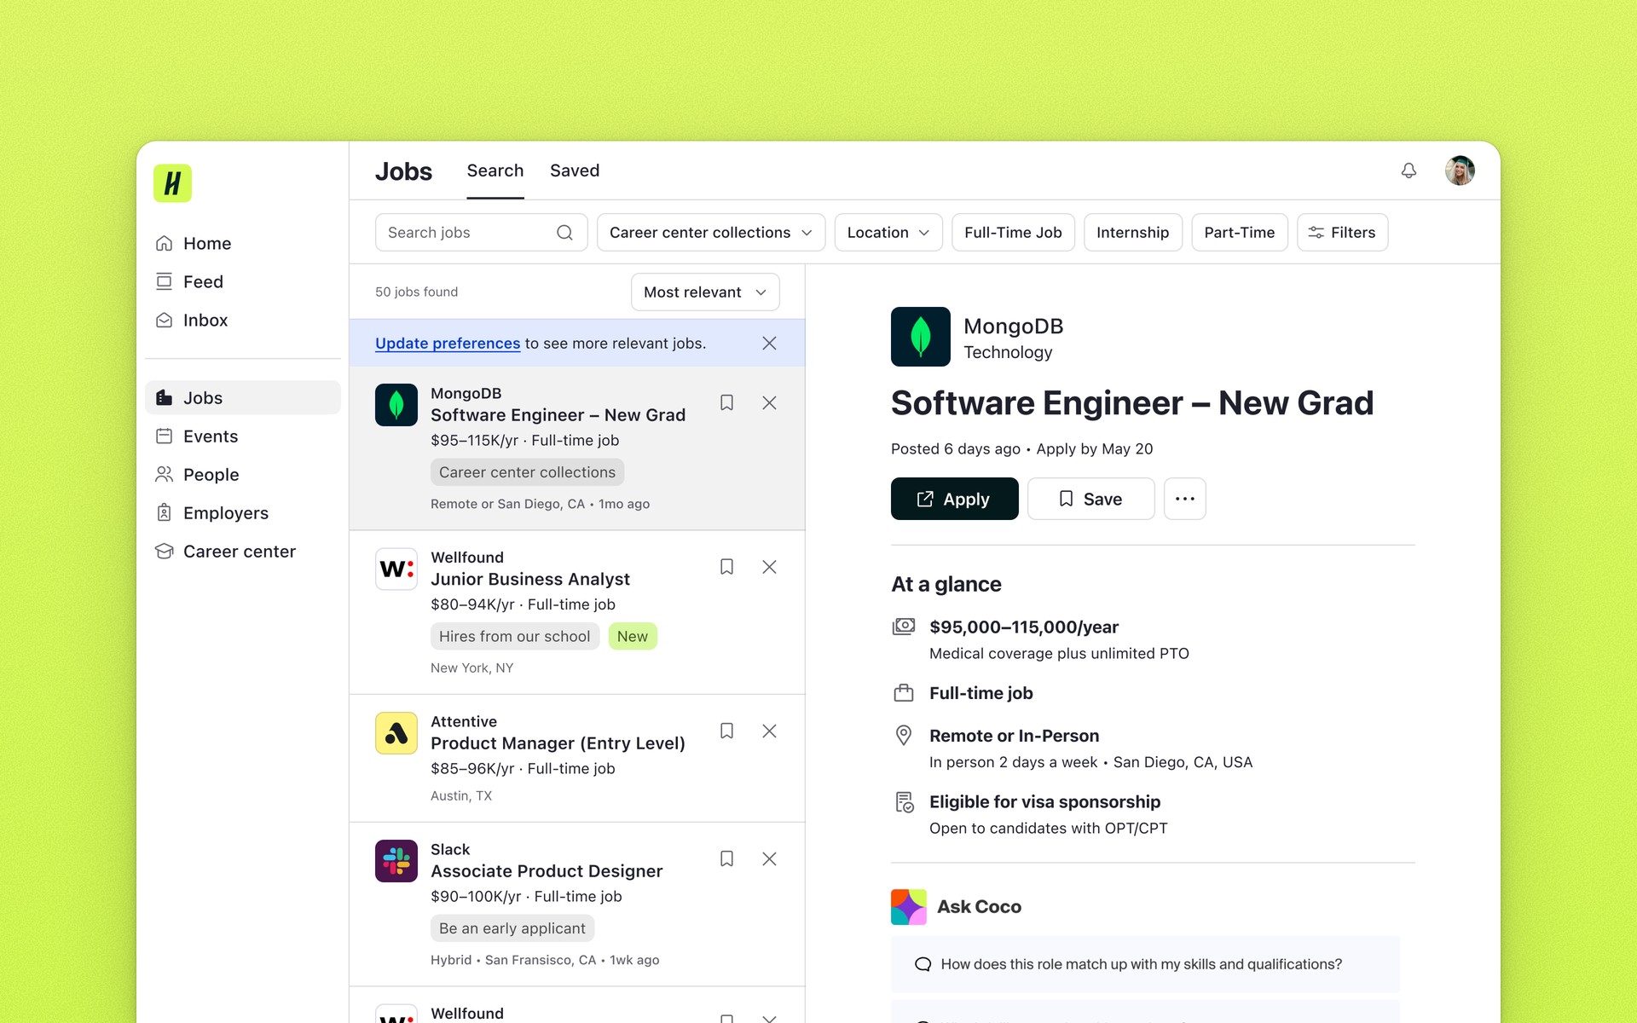Open MongoDB company name in details
Image resolution: width=1637 pixels, height=1023 pixels.
(1013, 327)
